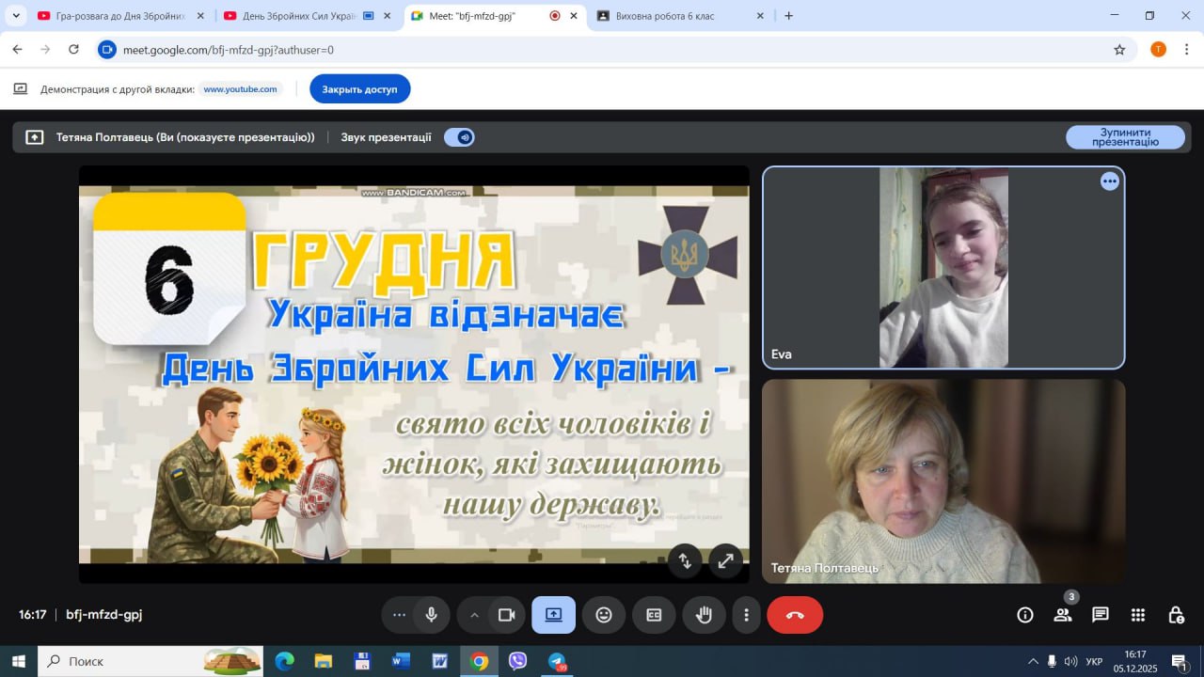Turn on captions with CC icon
The height and width of the screenshot is (677, 1204).
(x=654, y=615)
